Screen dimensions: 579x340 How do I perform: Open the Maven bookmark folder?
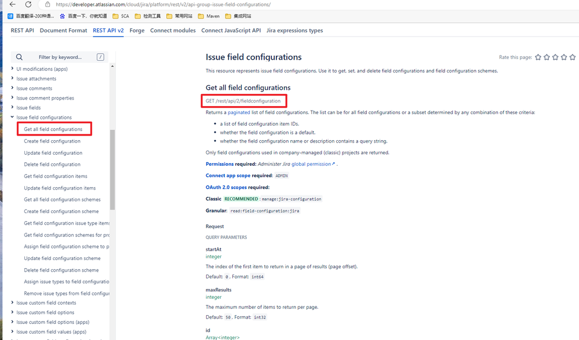pyautogui.click(x=209, y=16)
